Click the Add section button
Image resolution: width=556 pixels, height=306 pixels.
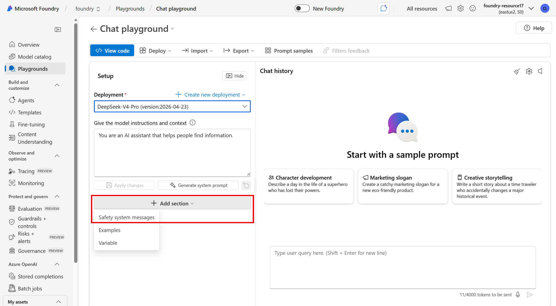pos(172,203)
